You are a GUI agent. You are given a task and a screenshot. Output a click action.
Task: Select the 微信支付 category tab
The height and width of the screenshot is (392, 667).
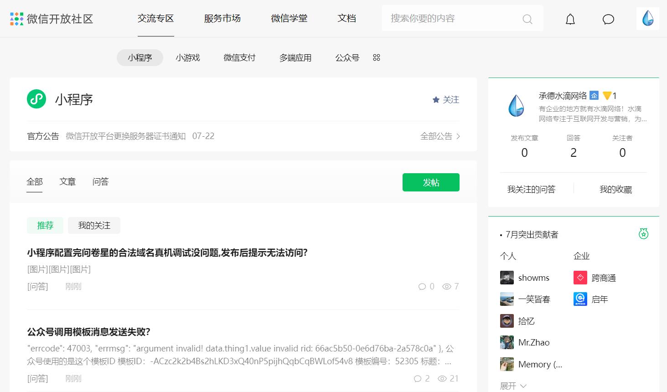[239, 57]
